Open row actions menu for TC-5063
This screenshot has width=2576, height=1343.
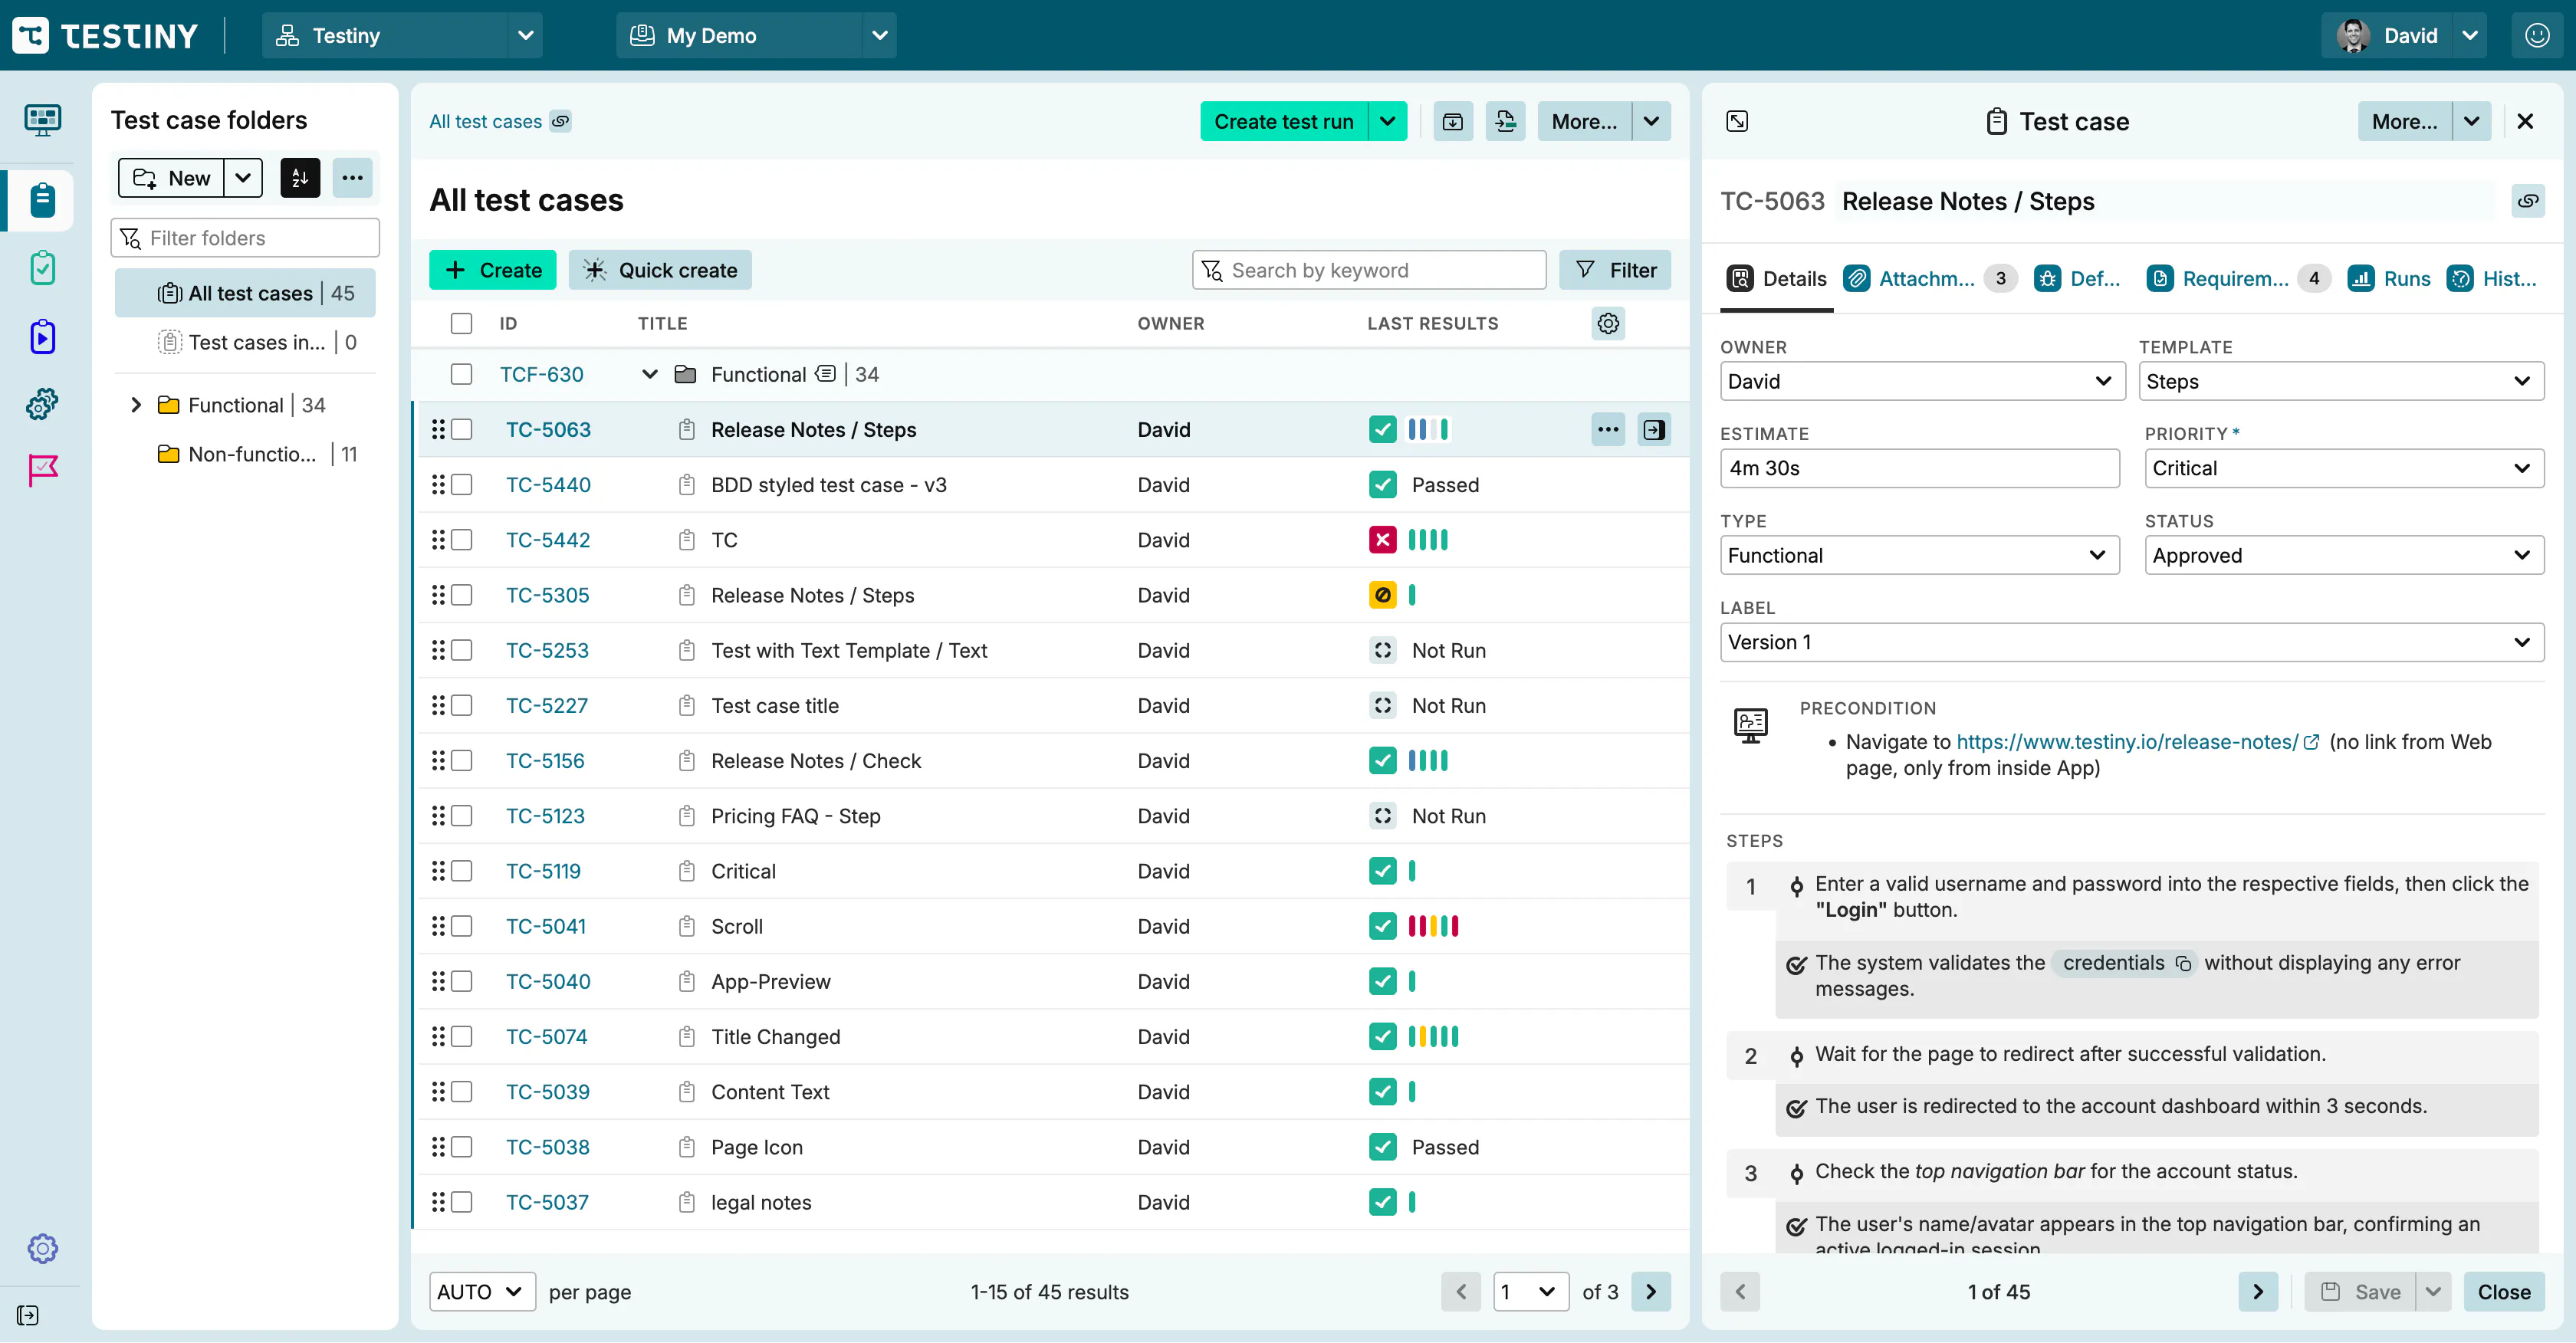pyautogui.click(x=1608, y=429)
